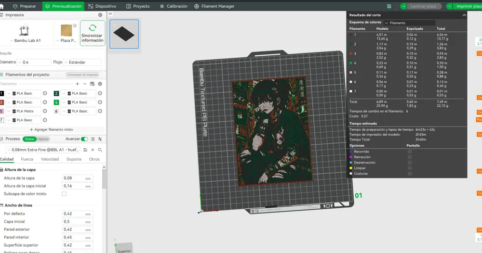Switch to the Velocidad settings tab
This screenshot has width=482, height=253.
pos(50,159)
